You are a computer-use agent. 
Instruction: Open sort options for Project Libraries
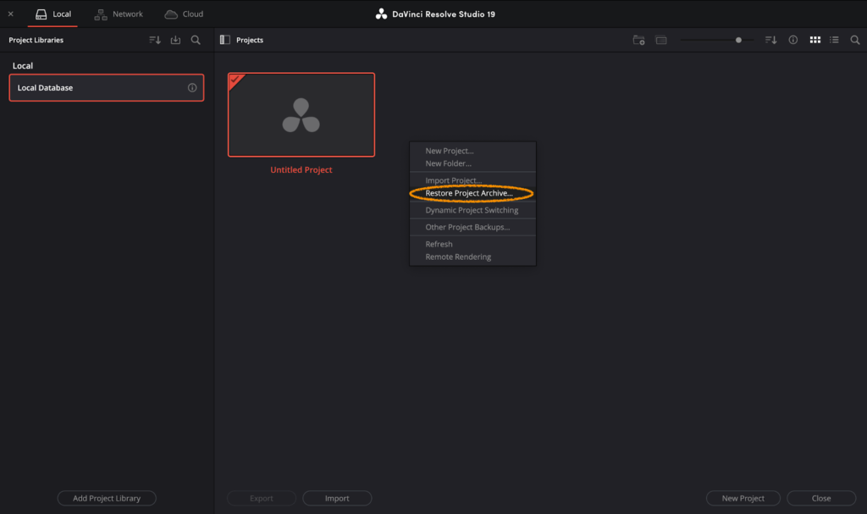pos(154,40)
